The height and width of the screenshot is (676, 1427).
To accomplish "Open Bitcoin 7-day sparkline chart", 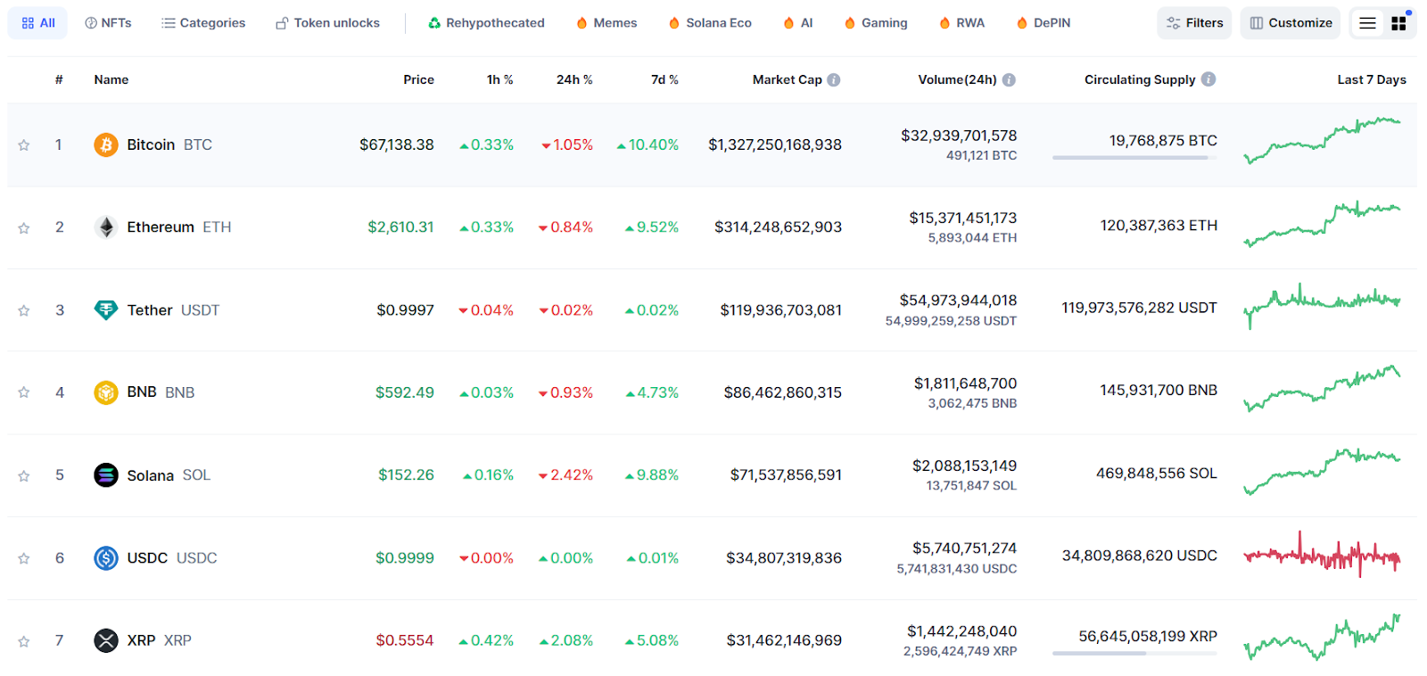I will coord(1322,141).
